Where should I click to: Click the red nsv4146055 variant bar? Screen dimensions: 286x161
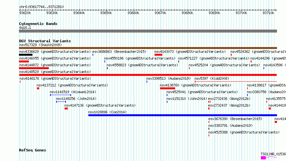[24, 61]
